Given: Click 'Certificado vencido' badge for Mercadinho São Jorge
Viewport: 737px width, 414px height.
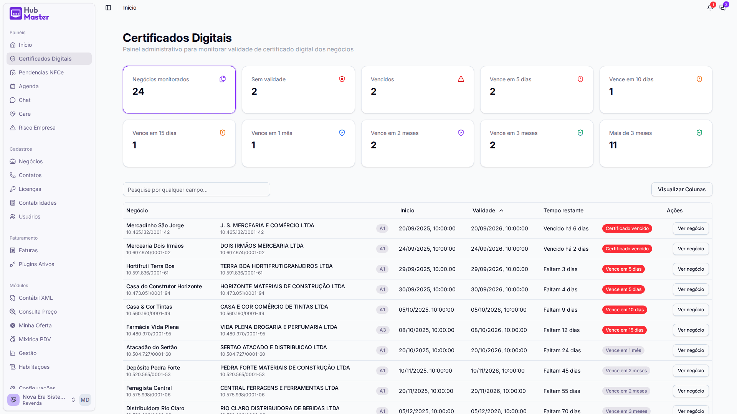Looking at the screenshot, I should [627, 228].
